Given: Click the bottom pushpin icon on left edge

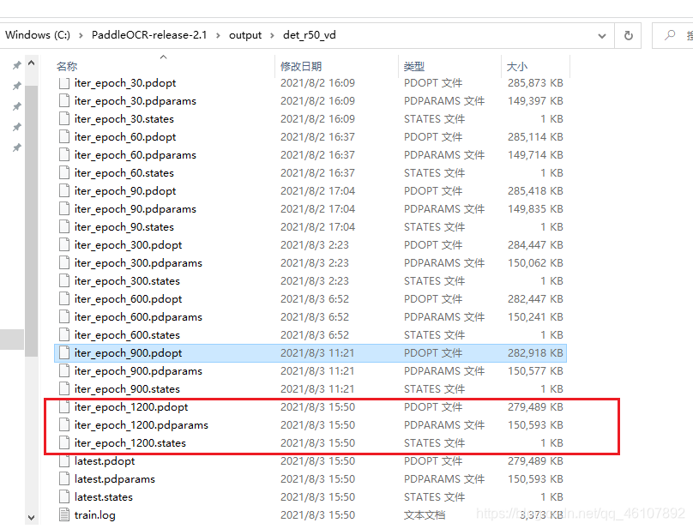Looking at the screenshot, I should click(x=16, y=147).
